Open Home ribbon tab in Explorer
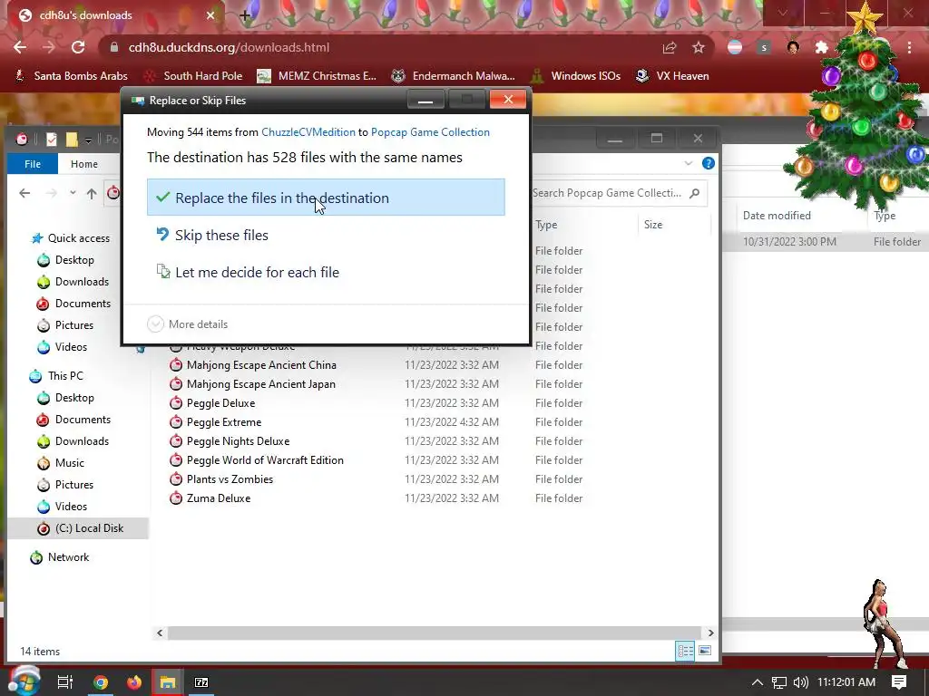The image size is (929, 696). click(84, 164)
